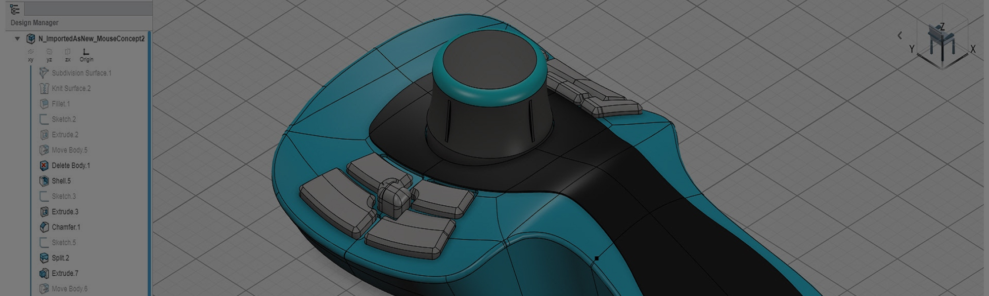
Task: Select Delete Body.1 entry
Action: [71, 166]
